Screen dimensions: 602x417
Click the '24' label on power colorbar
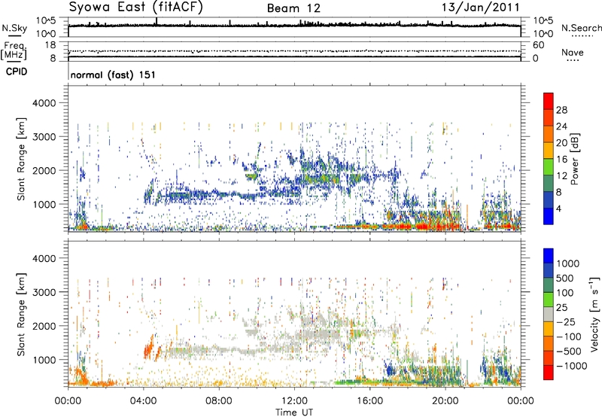561,126
